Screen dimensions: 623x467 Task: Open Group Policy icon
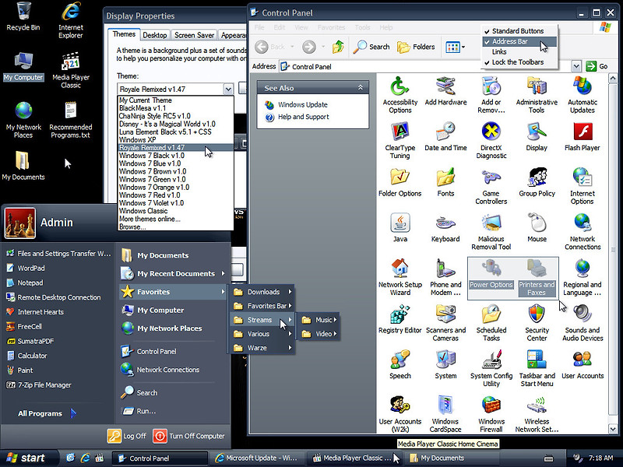click(x=537, y=183)
